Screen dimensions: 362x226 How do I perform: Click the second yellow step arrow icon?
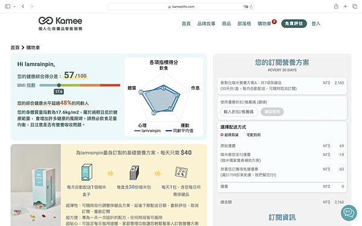(x=158, y=174)
